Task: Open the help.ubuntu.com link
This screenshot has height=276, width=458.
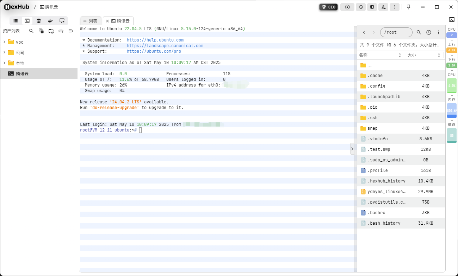Action: coord(155,40)
